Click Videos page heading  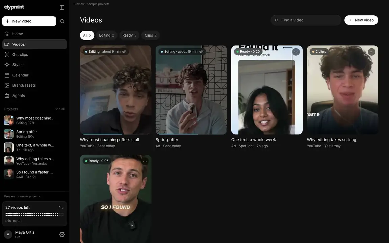pyautogui.click(x=91, y=20)
